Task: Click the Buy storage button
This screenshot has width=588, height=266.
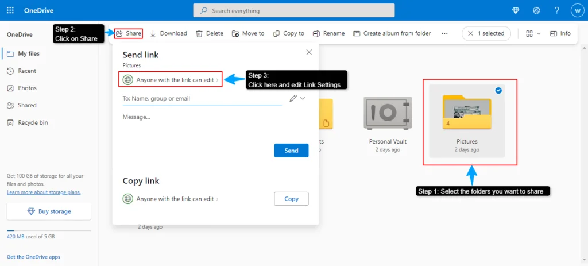Action: [x=49, y=211]
